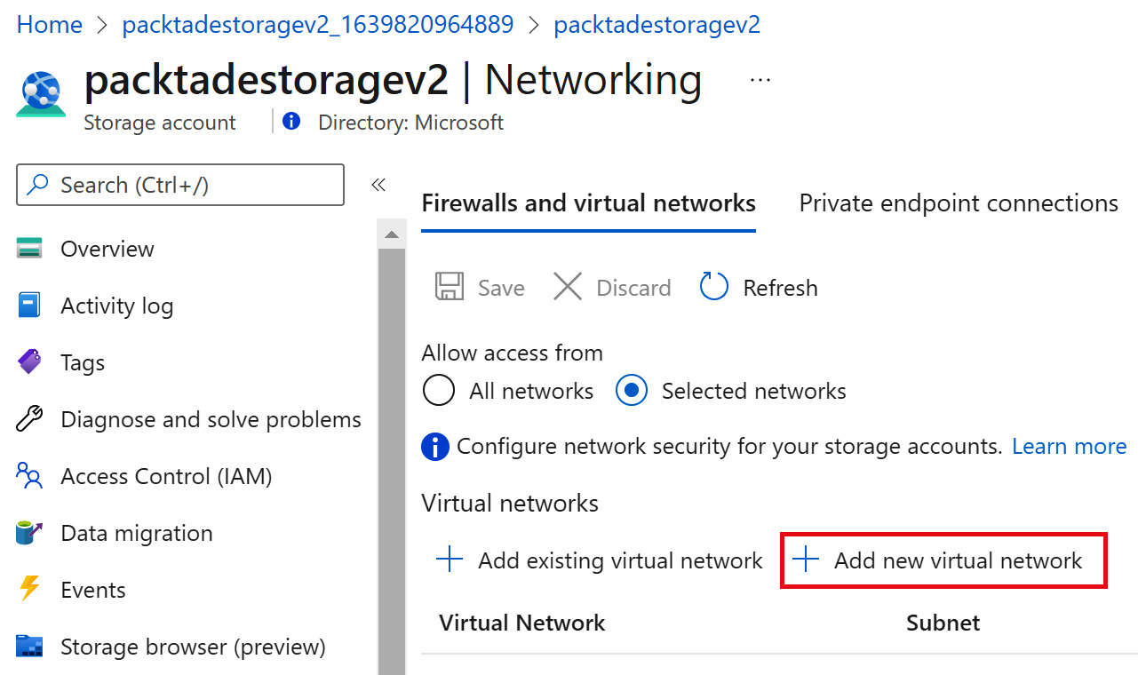Select Firewalls and virtual networks tab
The image size is (1138, 675).
click(588, 203)
